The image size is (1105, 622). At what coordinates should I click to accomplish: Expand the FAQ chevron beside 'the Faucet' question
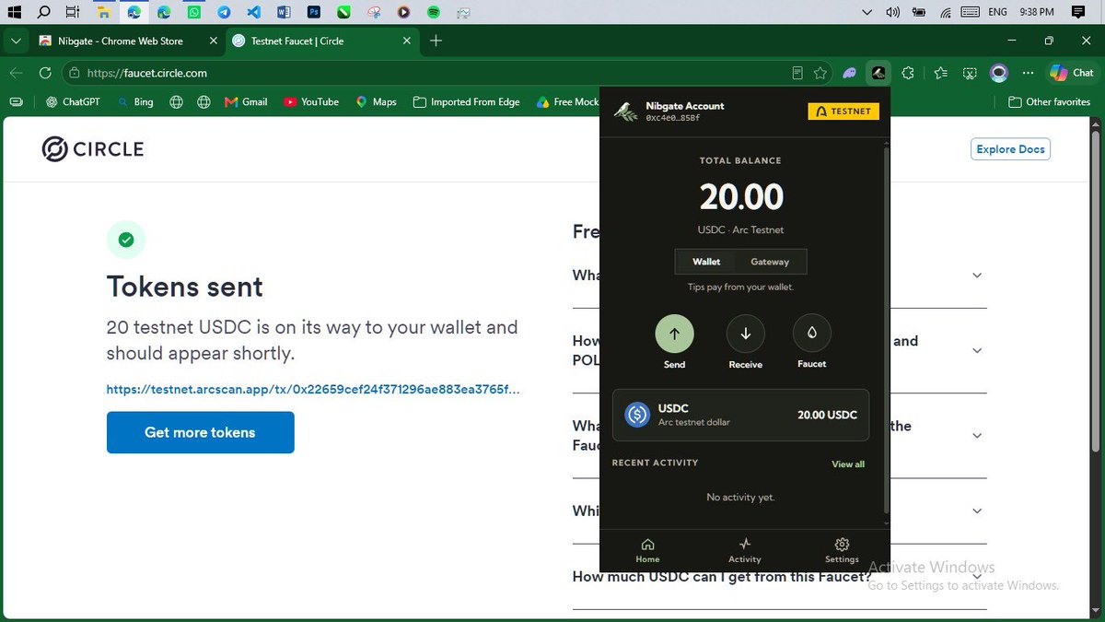point(977,436)
